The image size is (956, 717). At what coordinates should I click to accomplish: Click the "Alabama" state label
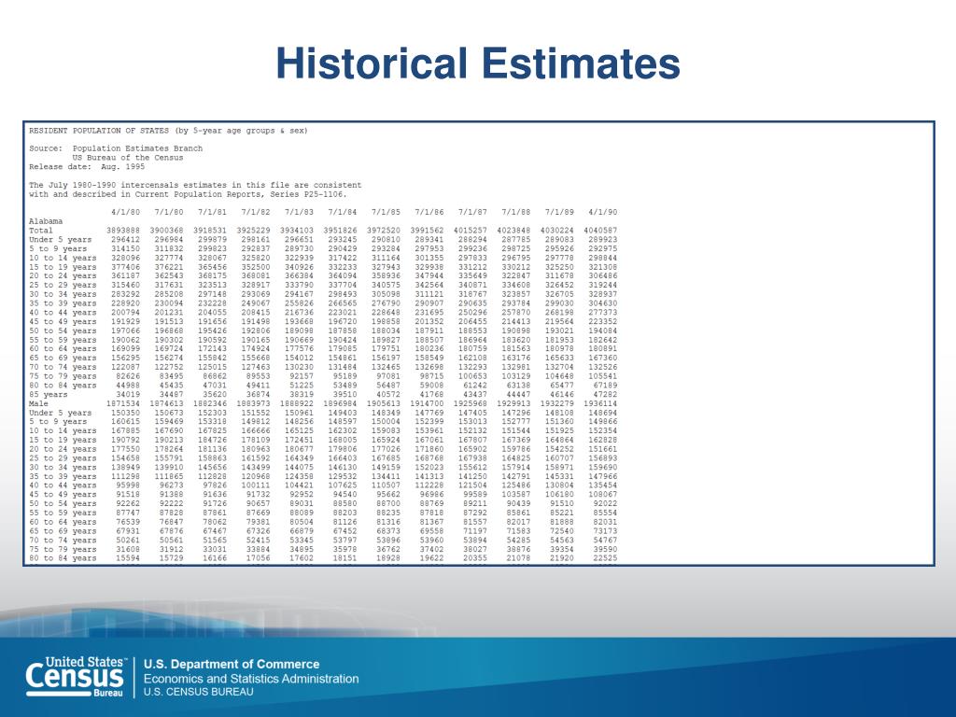pyautogui.click(x=46, y=221)
